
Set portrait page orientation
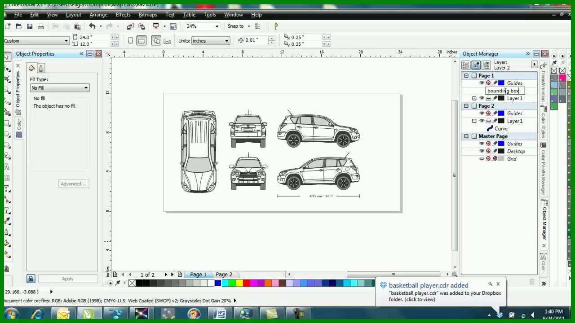coord(130,41)
